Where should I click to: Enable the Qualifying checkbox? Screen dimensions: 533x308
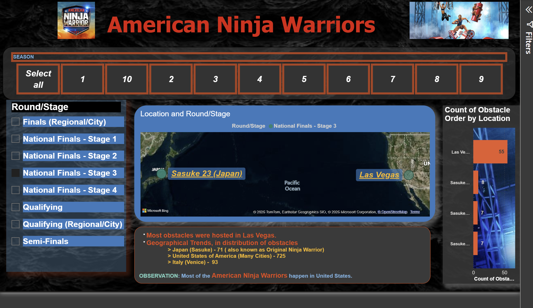15,207
